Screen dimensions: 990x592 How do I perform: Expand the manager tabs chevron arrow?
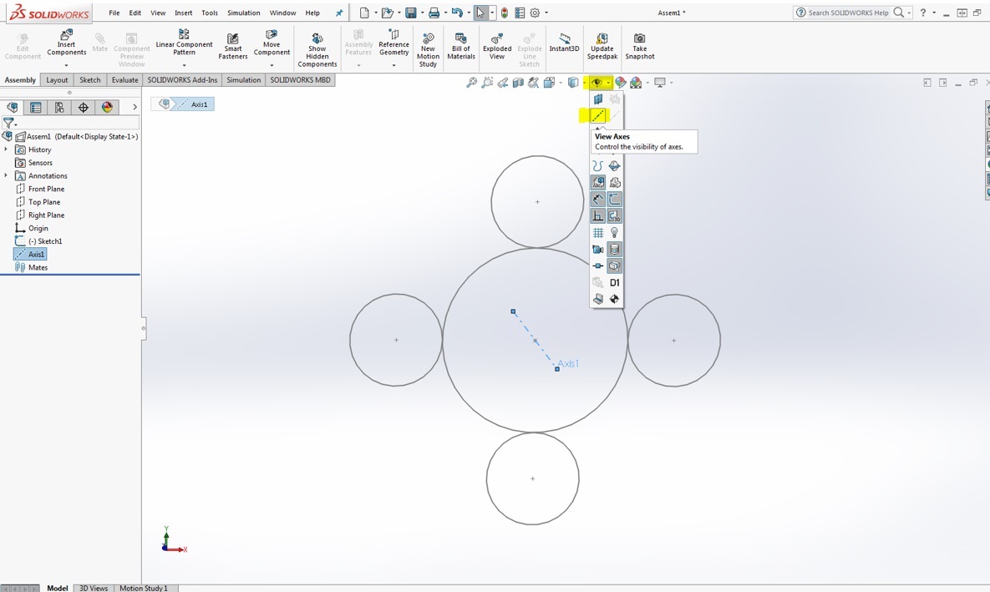click(135, 107)
